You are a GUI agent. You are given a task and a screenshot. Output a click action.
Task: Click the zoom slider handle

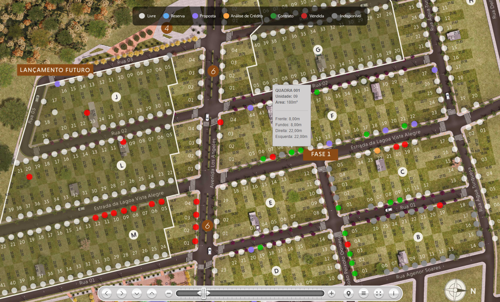[x=204, y=293]
